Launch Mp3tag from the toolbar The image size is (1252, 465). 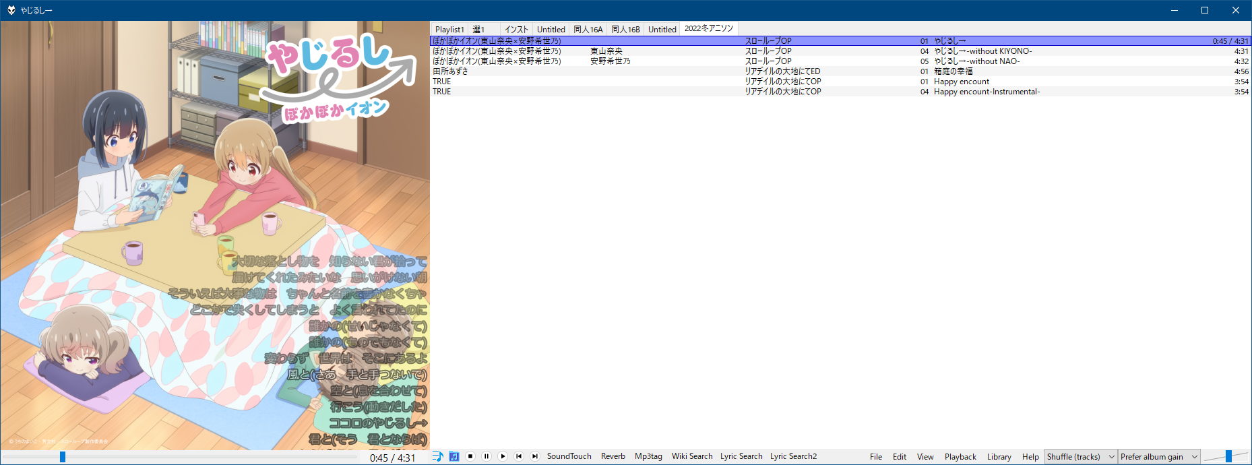click(x=648, y=456)
